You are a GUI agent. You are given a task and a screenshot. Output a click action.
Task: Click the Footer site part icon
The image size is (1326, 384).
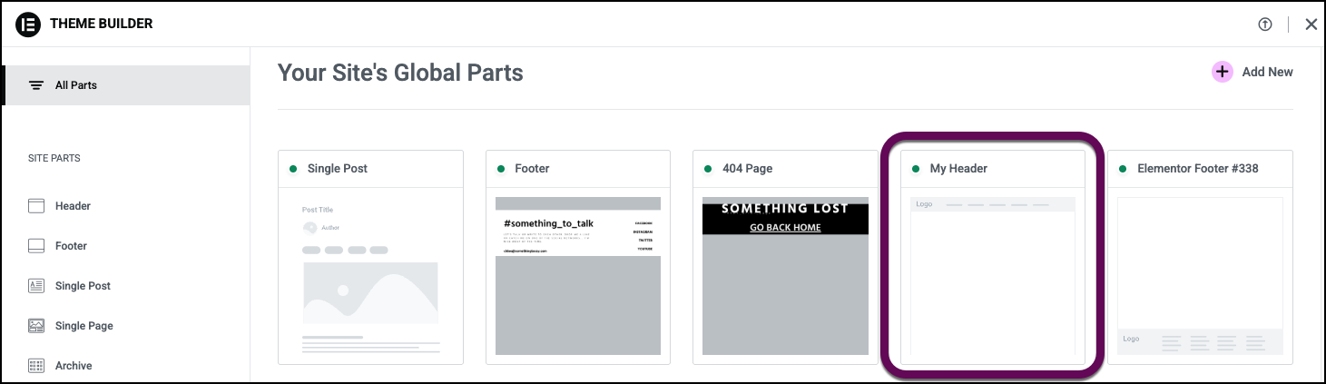coord(36,246)
